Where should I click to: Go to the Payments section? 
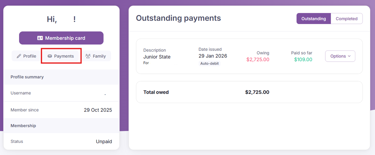(x=61, y=56)
